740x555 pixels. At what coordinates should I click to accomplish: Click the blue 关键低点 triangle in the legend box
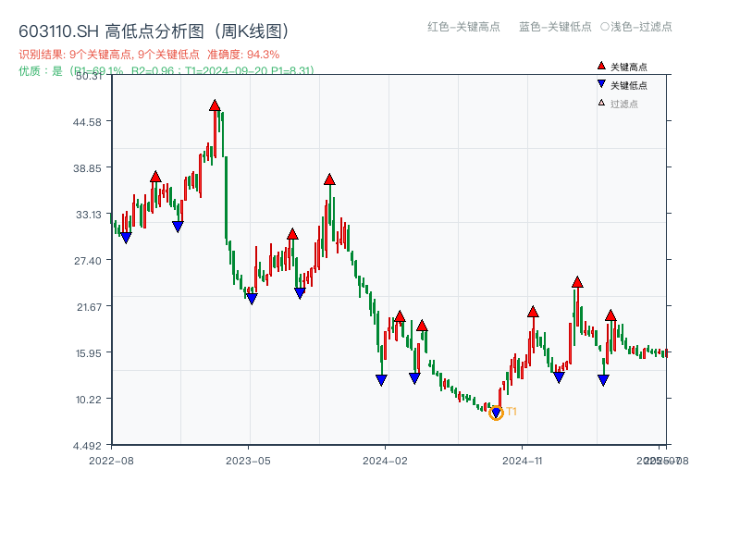tap(601, 82)
